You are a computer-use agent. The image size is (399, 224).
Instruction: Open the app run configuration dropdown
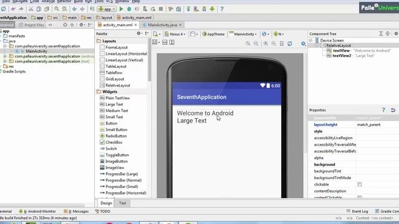[x=107, y=9]
